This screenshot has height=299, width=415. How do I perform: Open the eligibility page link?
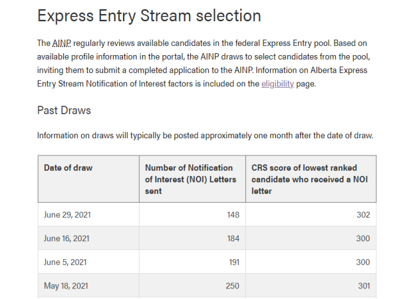[x=278, y=83]
